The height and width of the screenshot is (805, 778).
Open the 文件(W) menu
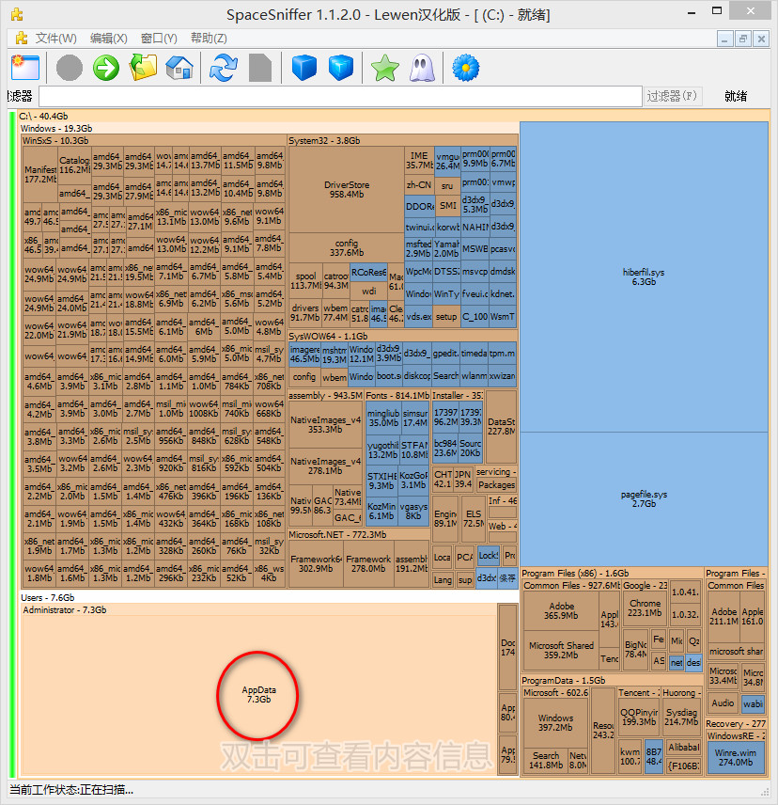(x=55, y=39)
